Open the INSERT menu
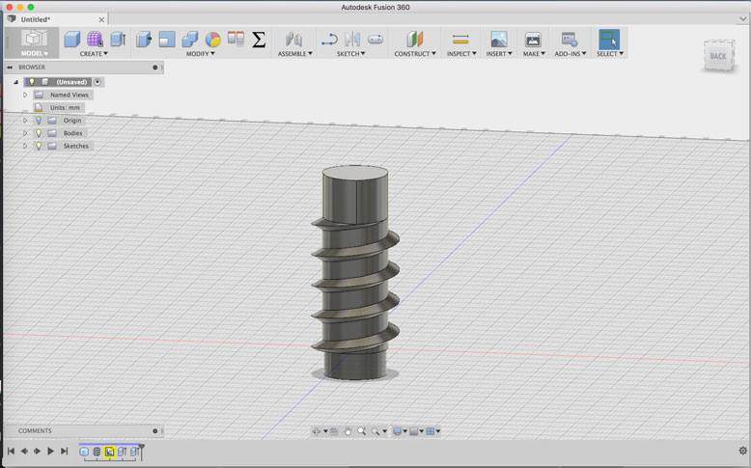This screenshot has height=468, width=751. tap(499, 54)
